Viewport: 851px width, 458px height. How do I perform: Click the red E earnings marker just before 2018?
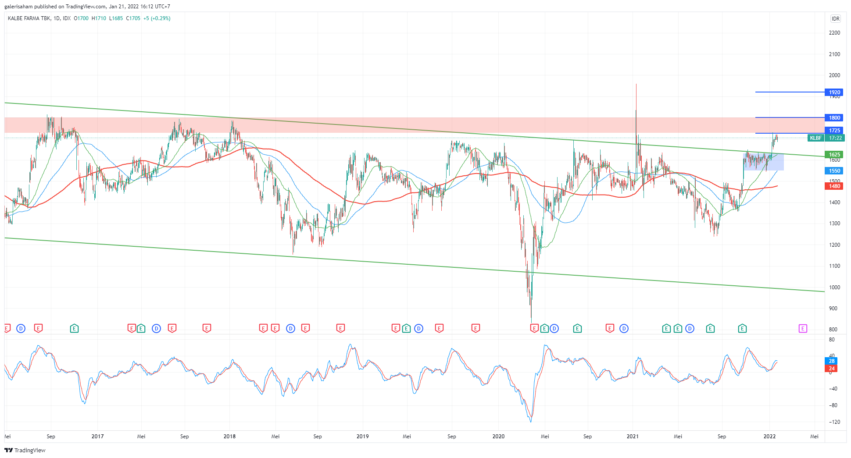(x=207, y=328)
